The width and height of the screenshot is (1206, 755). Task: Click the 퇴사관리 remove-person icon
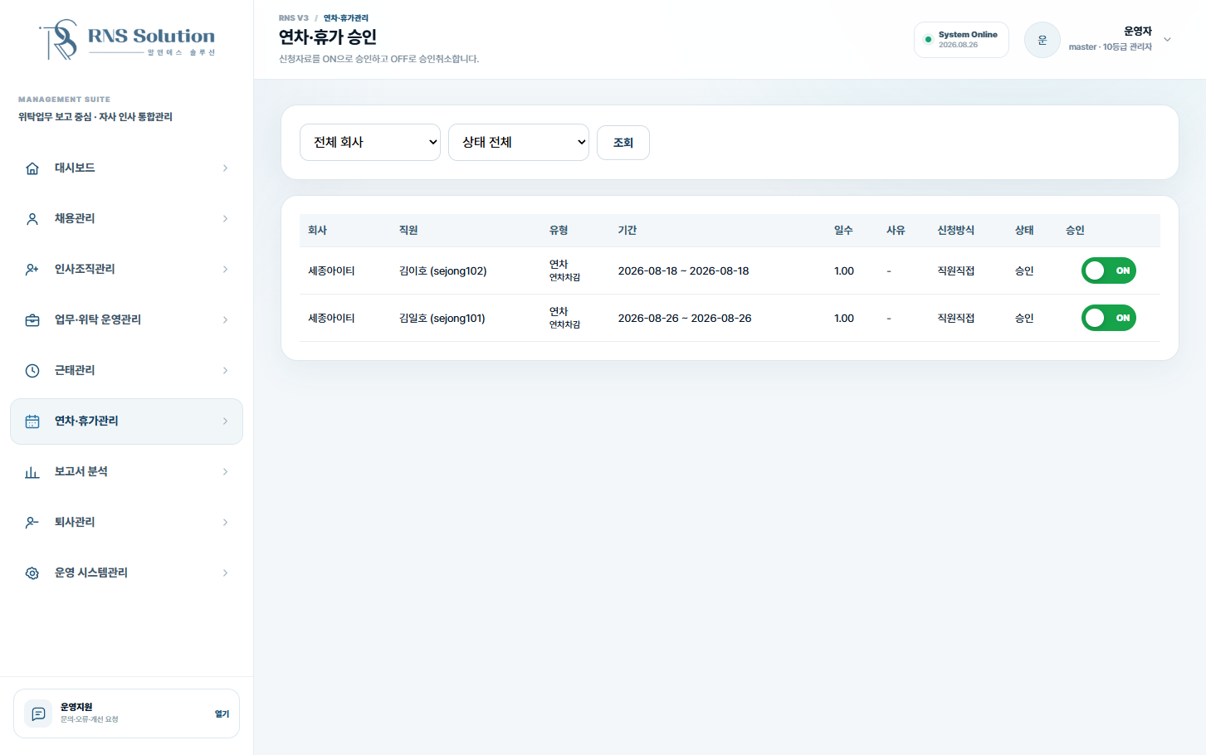pos(32,523)
